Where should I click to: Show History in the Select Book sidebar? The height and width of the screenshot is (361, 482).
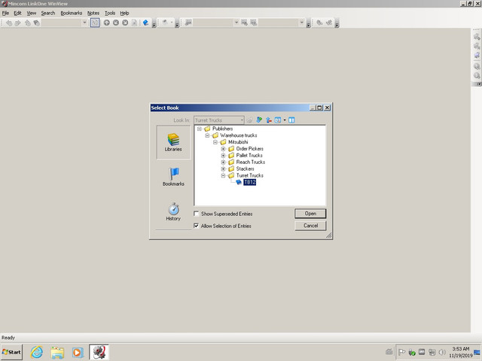pyautogui.click(x=173, y=212)
